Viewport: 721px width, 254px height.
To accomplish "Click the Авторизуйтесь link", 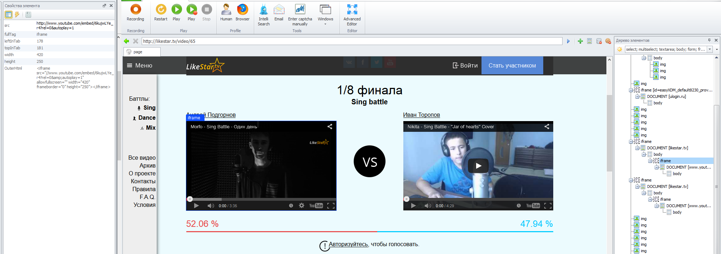I will tap(348, 244).
